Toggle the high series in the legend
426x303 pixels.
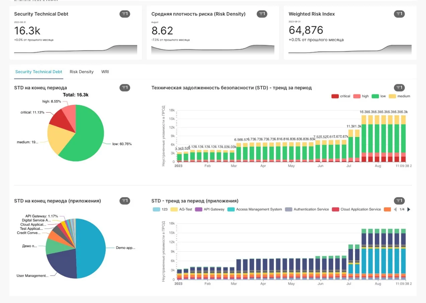tap(361, 96)
